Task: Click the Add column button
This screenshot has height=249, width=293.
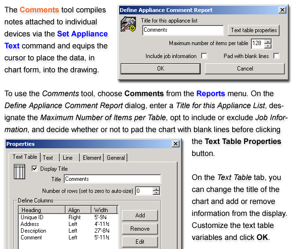Action: pos(140,215)
